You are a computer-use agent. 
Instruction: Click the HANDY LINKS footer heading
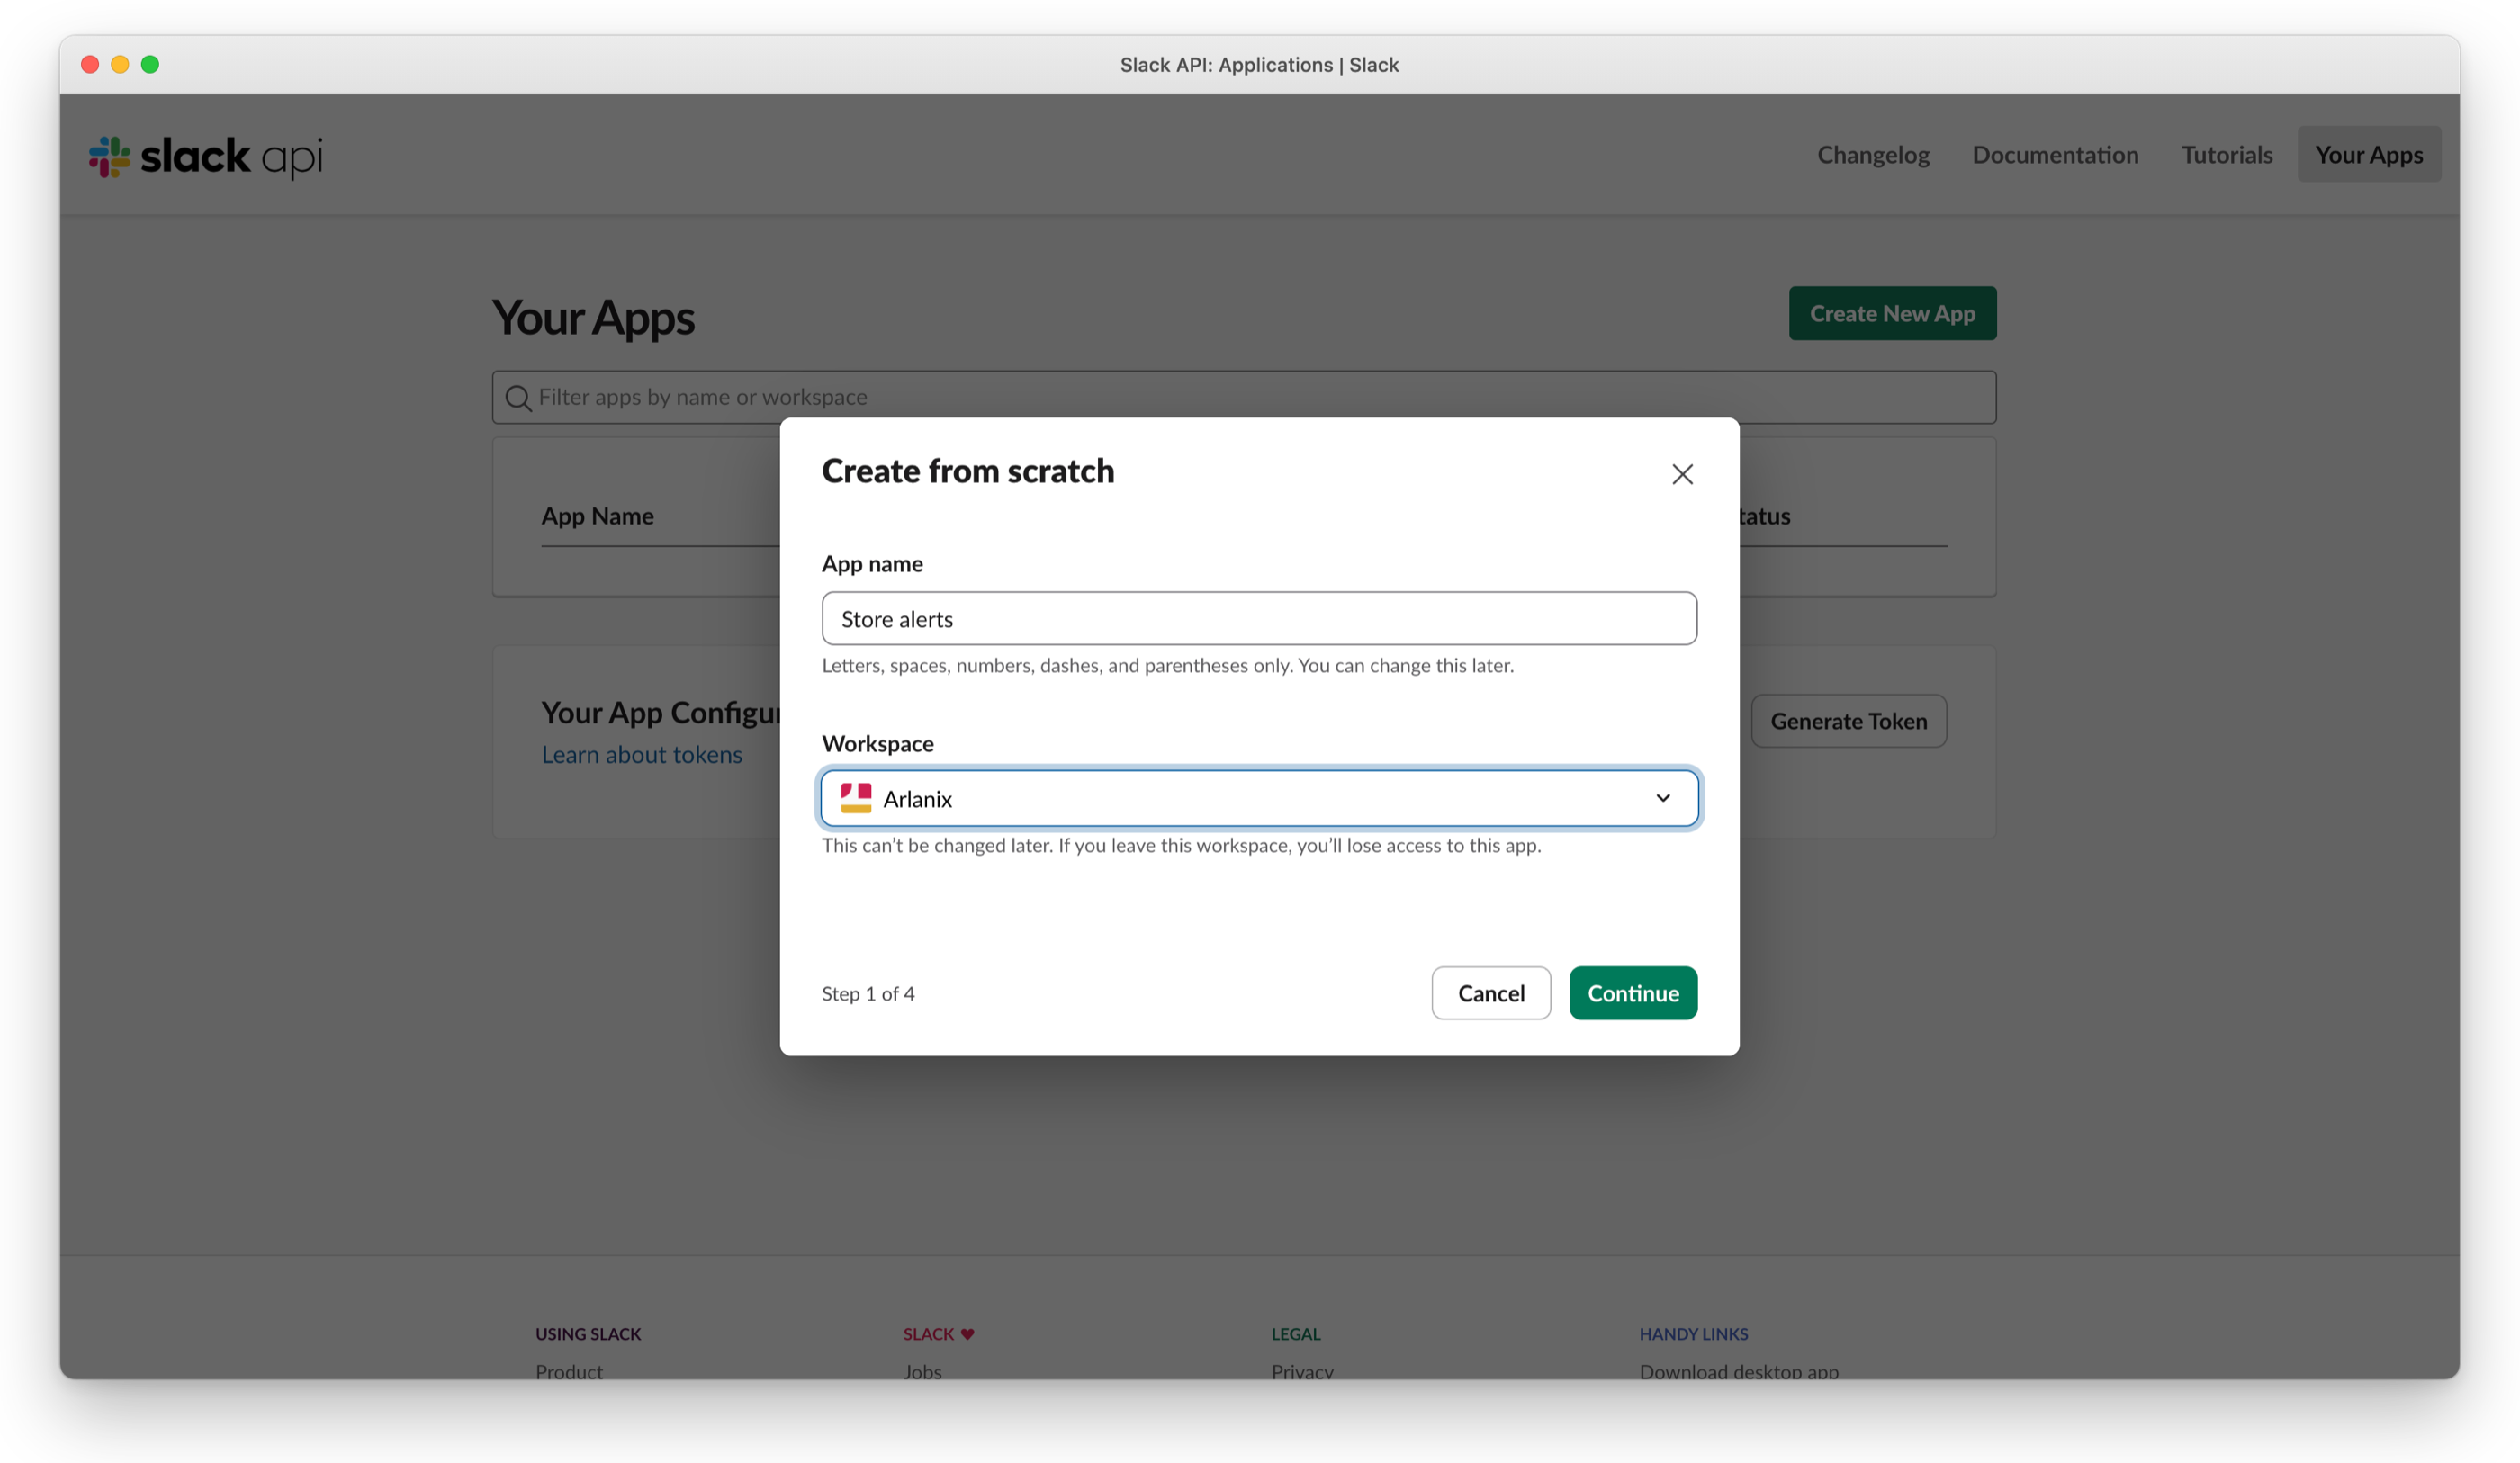tap(1693, 1334)
